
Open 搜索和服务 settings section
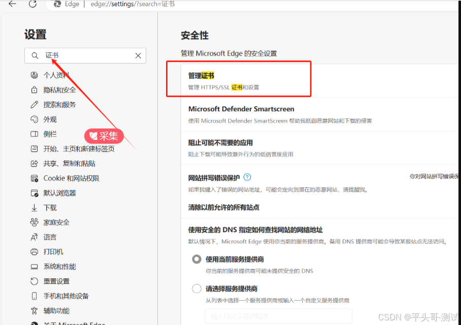[x=60, y=105]
